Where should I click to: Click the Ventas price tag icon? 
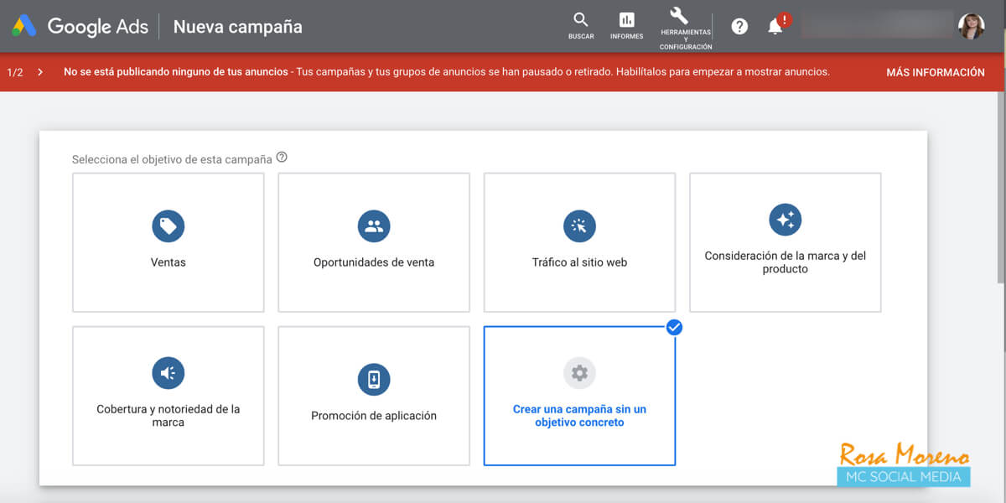point(168,226)
